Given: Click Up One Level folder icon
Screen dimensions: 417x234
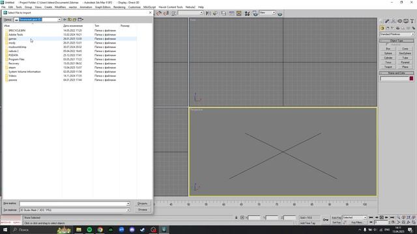Looking at the screenshot, I should coord(70,19).
